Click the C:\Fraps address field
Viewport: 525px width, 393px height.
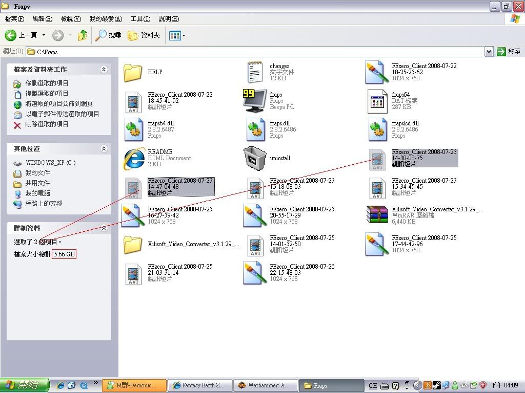(256, 52)
